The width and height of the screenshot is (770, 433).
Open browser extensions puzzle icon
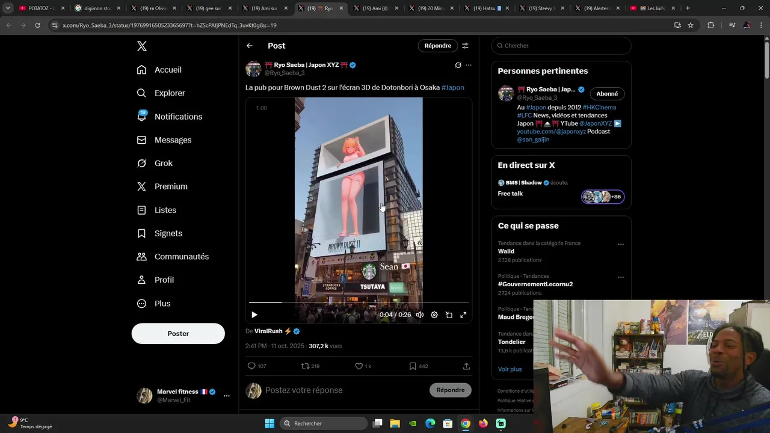[710, 25]
